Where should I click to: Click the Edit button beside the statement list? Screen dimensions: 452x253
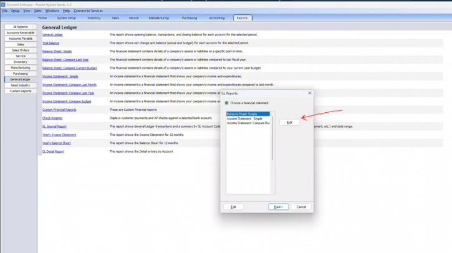point(289,123)
